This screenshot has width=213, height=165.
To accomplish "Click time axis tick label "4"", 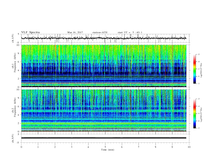I will pos(88,147).
